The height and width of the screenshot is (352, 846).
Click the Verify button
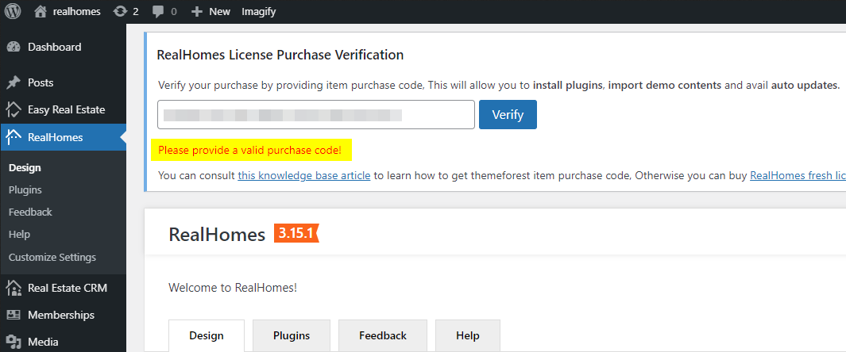tap(508, 115)
